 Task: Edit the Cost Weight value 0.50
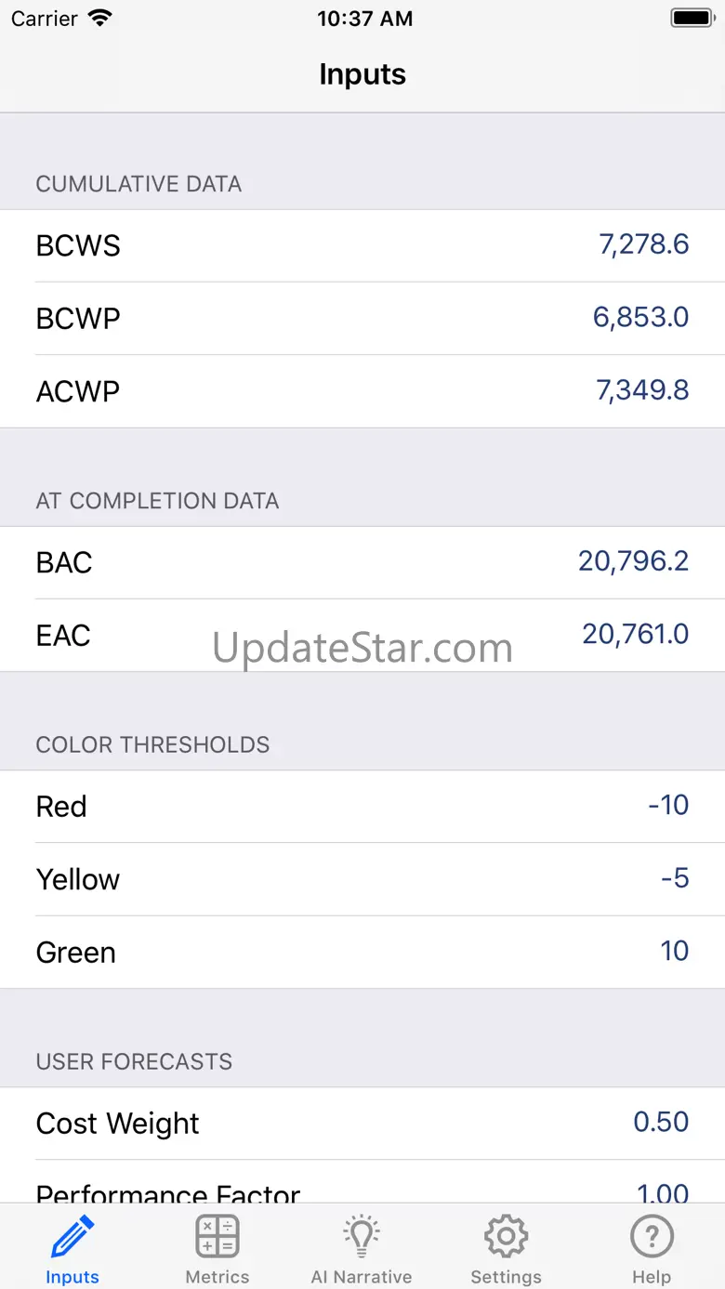[661, 1123]
